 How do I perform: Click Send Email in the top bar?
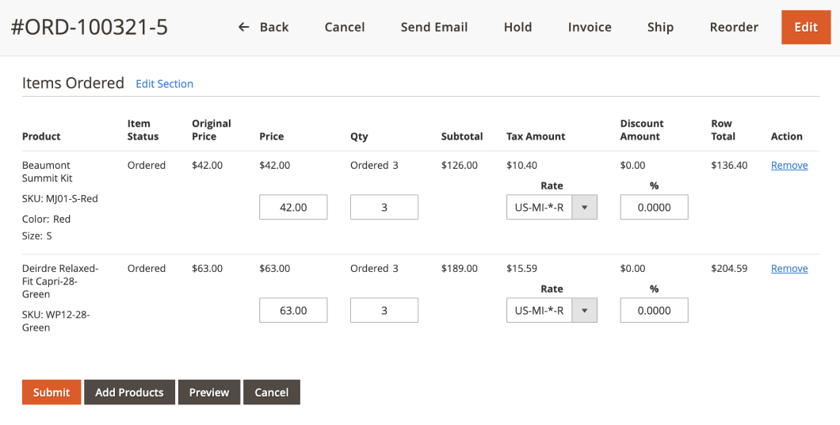[x=434, y=27]
